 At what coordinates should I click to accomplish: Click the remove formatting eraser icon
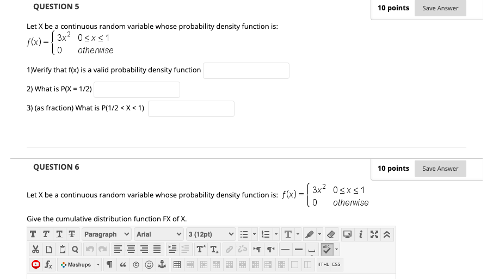(331, 234)
